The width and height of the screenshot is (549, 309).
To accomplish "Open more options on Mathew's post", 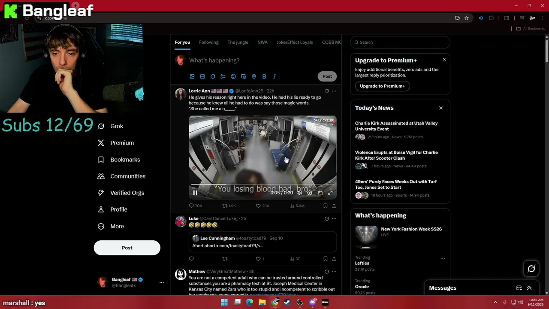I will coord(334,272).
